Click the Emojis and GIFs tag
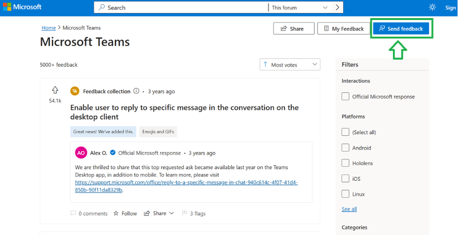This screenshot has height=235, width=458. pyautogui.click(x=158, y=132)
